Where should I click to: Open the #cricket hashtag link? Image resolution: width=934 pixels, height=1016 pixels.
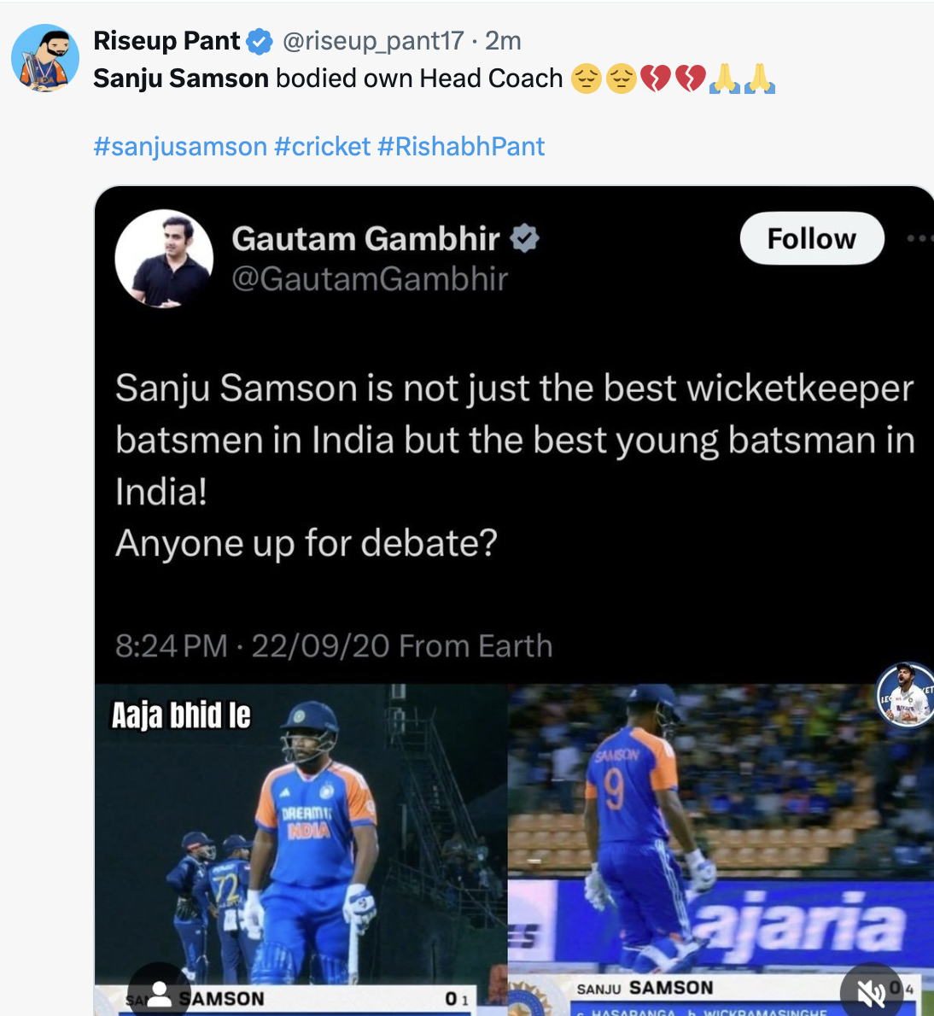click(x=323, y=147)
